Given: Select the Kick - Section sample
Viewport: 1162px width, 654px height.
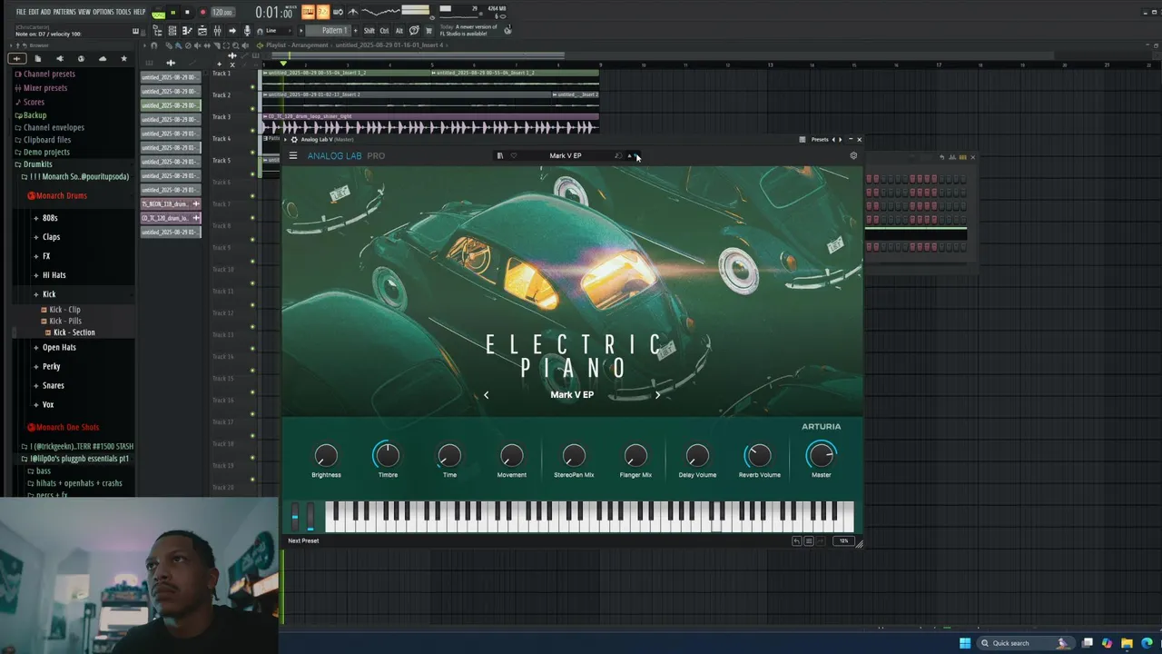Looking at the screenshot, I should pyautogui.click(x=73, y=332).
